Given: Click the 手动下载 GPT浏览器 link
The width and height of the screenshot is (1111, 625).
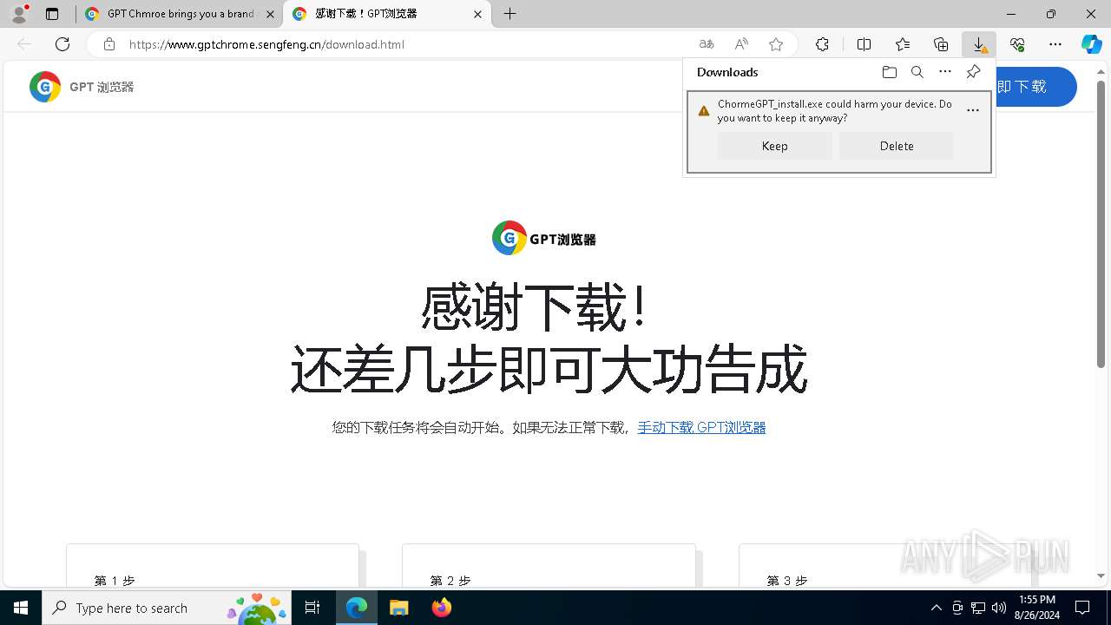Looking at the screenshot, I should 701,427.
